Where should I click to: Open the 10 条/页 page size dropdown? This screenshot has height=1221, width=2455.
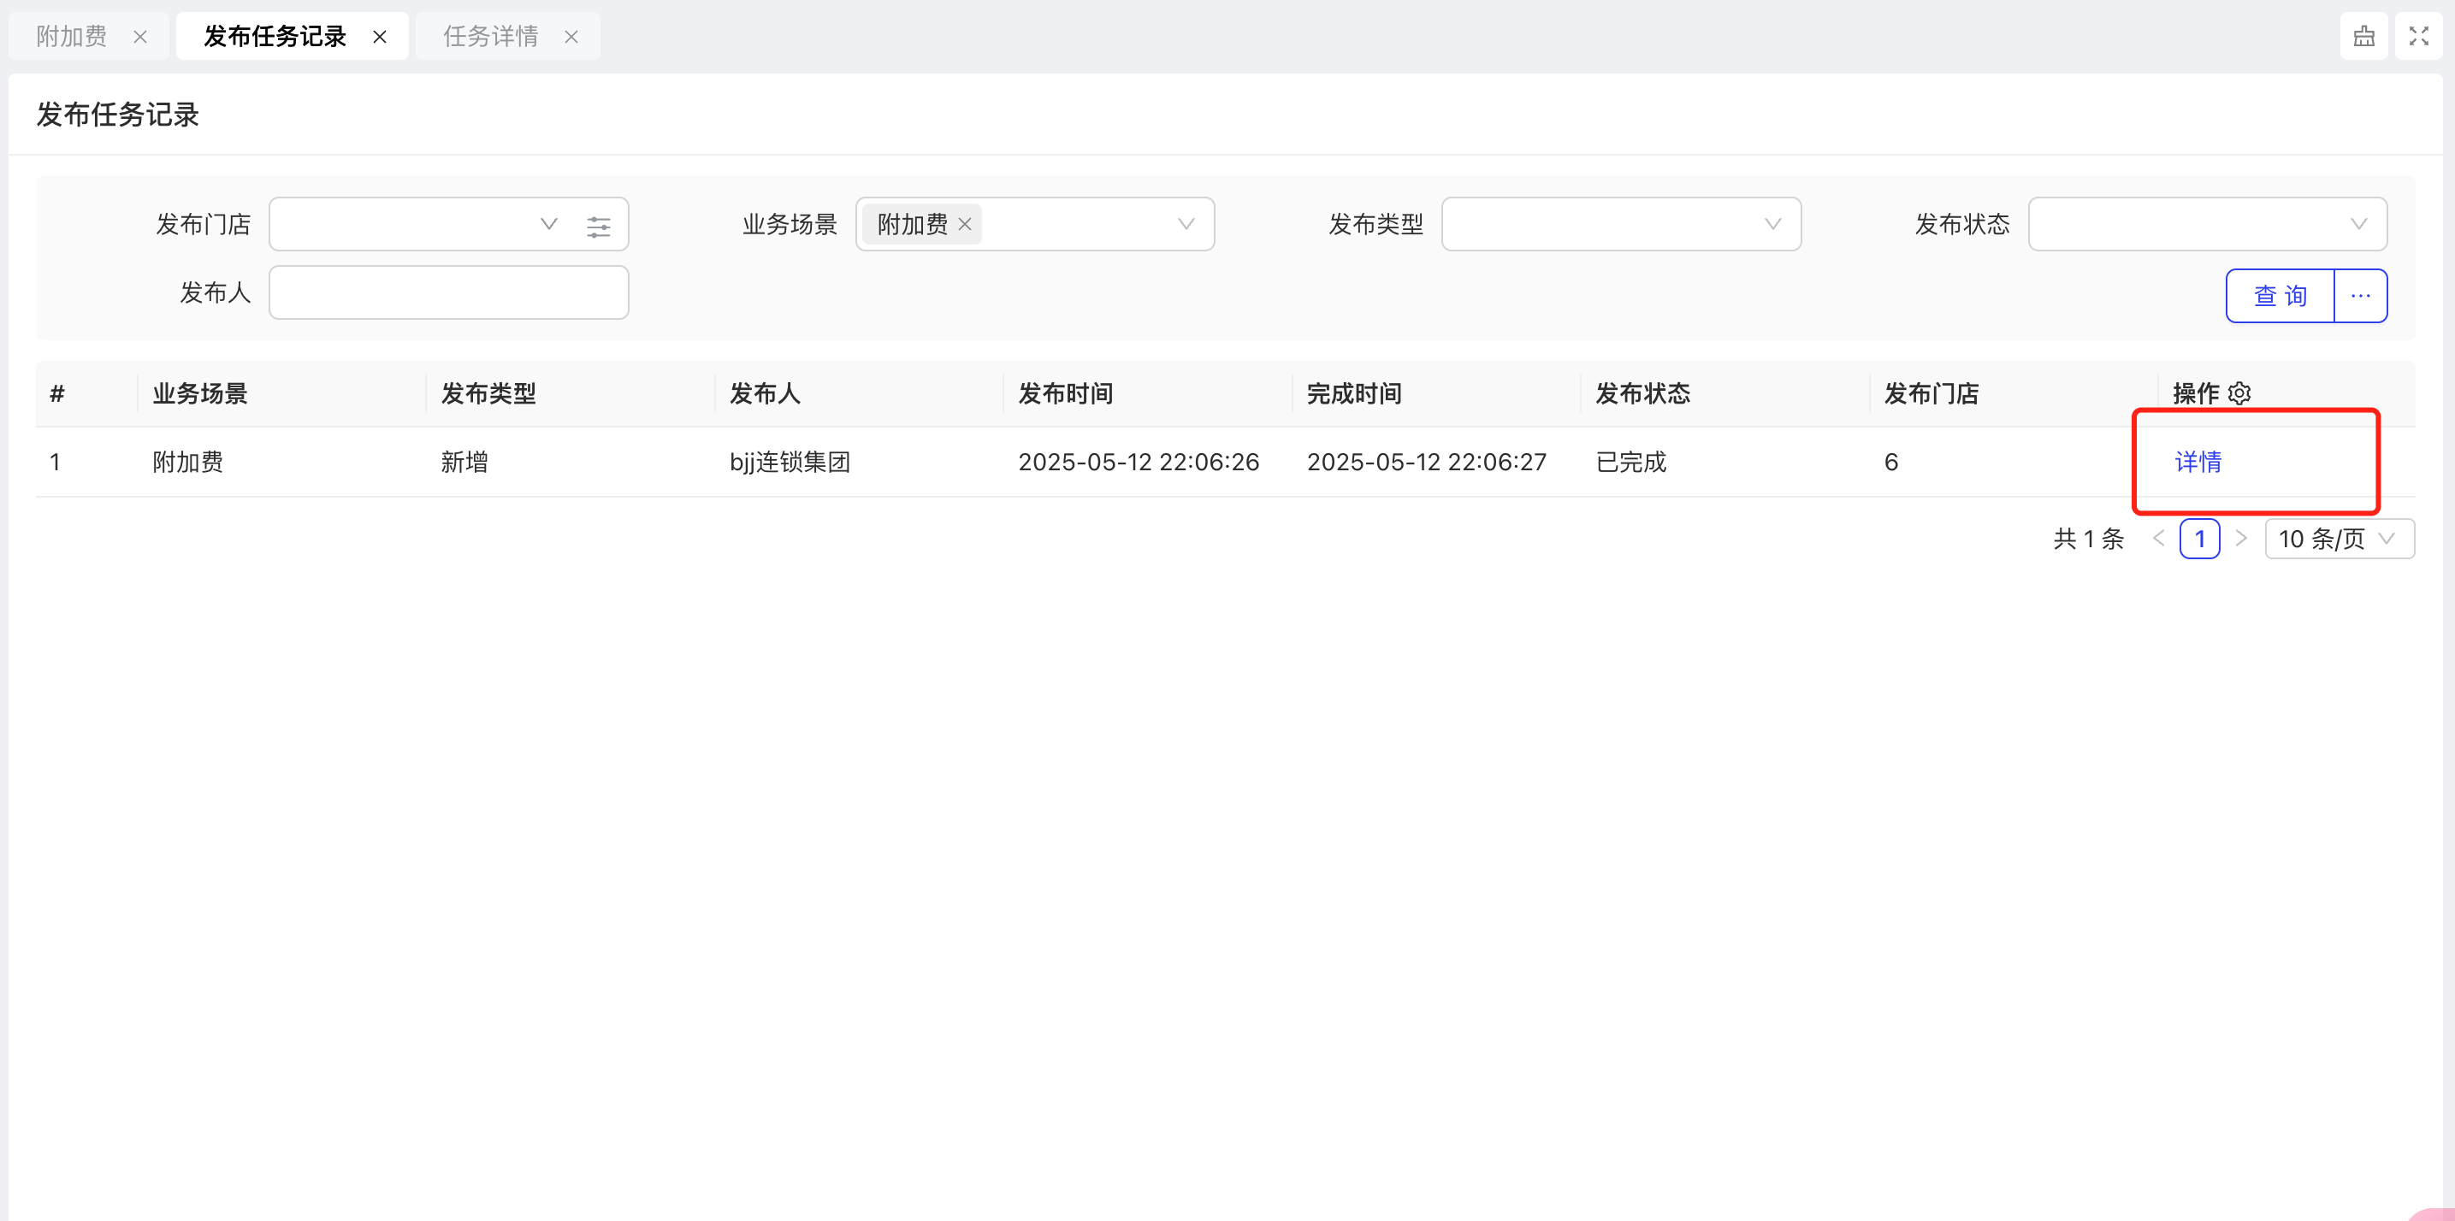[x=2339, y=539]
